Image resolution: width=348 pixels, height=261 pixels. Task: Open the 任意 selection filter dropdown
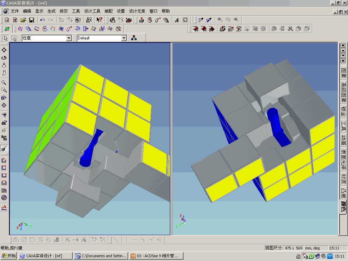coord(69,38)
